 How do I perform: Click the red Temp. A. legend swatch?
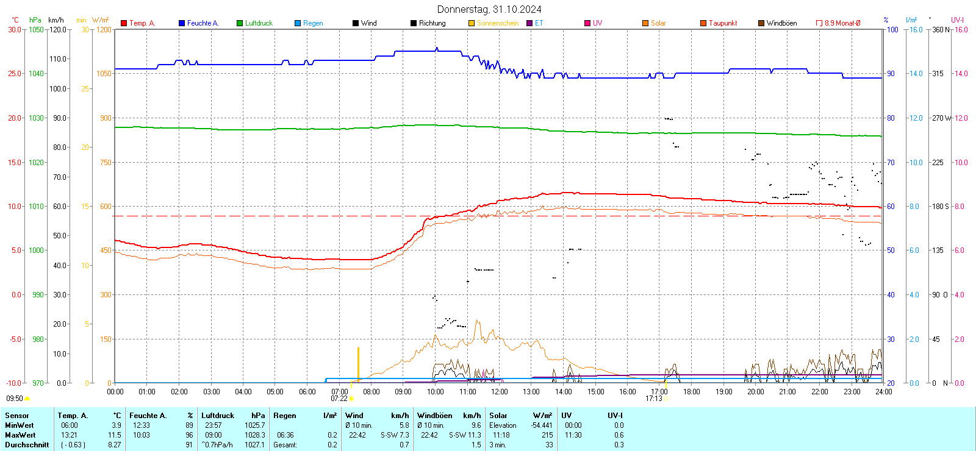[x=124, y=23]
